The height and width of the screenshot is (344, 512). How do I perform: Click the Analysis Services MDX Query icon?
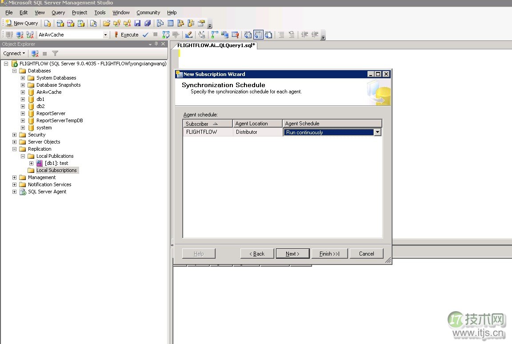pyautogui.click(x=60, y=23)
